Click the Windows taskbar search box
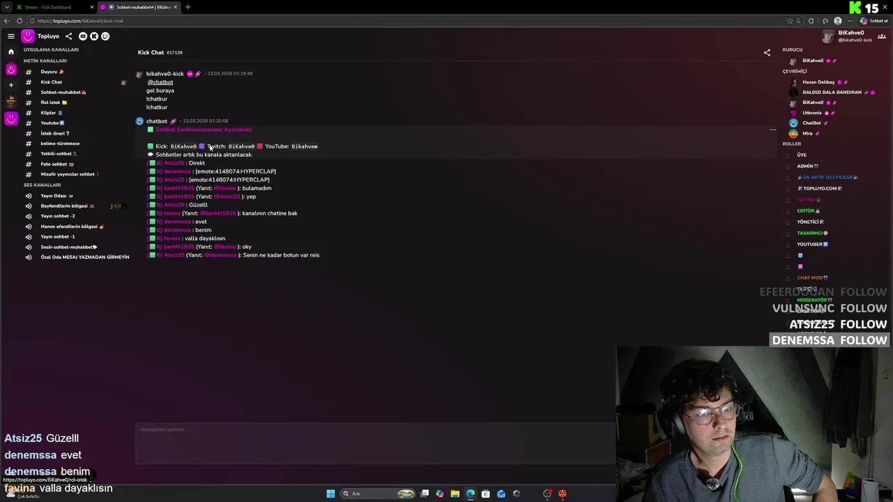The image size is (893, 502). tap(377, 494)
